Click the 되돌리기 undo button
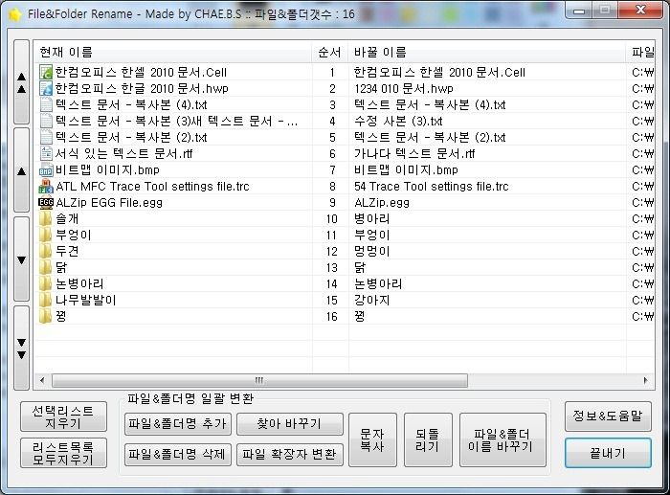670x495 pixels. click(428, 439)
